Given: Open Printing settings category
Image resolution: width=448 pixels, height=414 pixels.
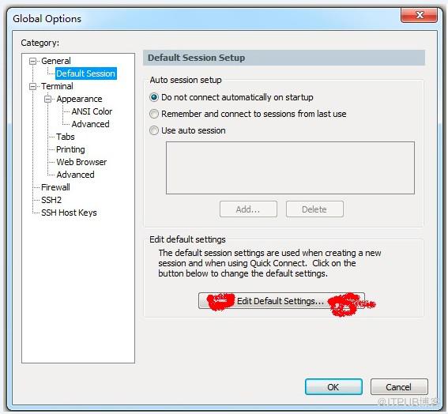Looking at the screenshot, I should tap(70, 149).
